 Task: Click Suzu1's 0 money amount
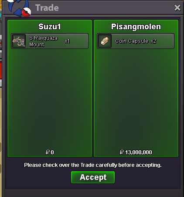tap(52, 152)
